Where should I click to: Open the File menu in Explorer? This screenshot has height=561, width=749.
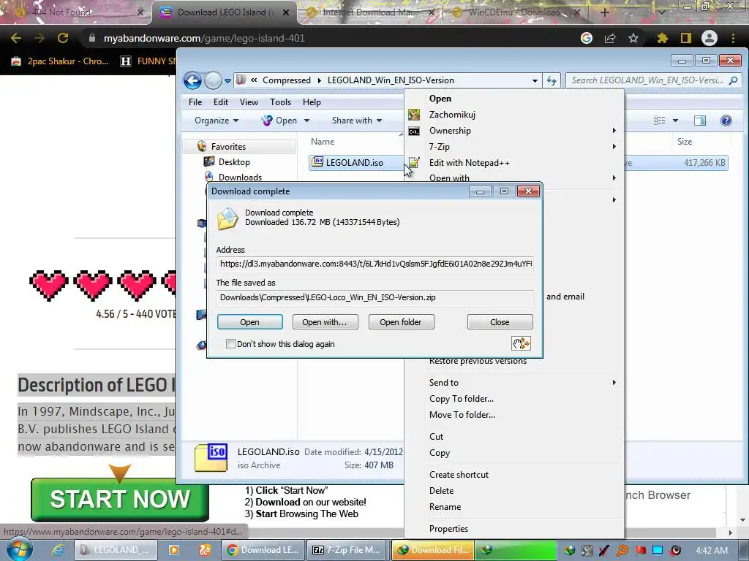click(195, 102)
